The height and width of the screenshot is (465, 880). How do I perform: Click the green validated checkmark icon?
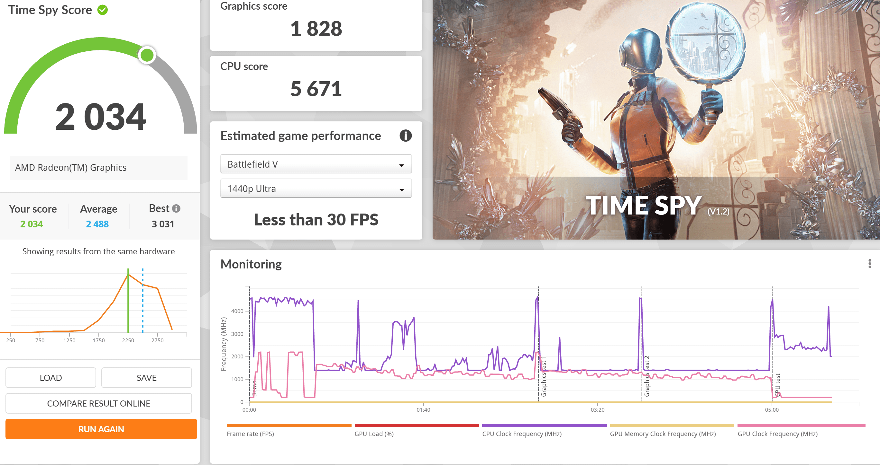(x=103, y=10)
